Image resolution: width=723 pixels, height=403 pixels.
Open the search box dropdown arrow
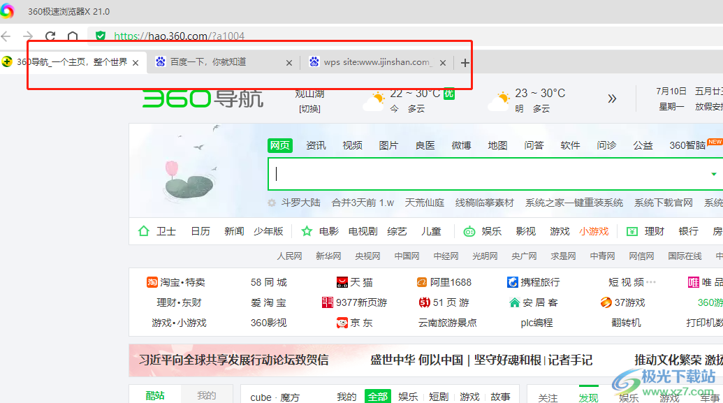tap(714, 174)
